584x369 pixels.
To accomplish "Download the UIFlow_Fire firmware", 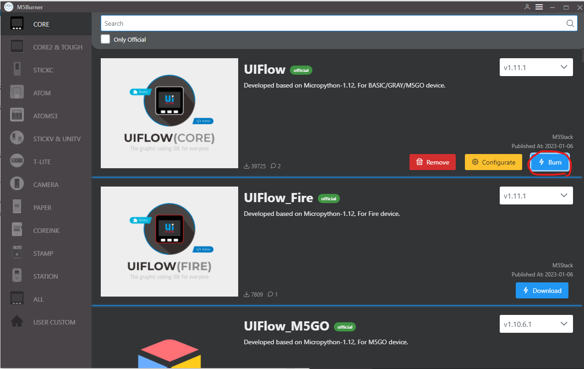I will coord(542,290).
